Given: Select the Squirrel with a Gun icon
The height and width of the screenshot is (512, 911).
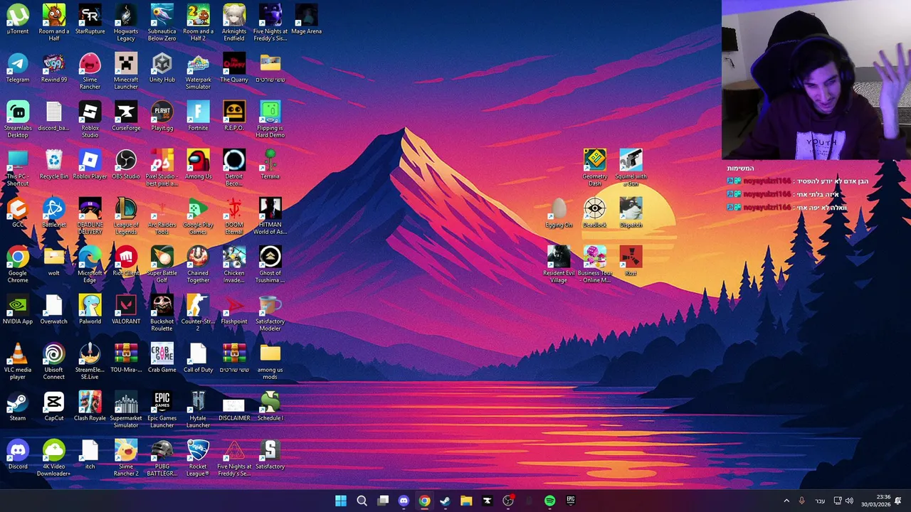Looking at the screenshot, I should pos(631,168).
